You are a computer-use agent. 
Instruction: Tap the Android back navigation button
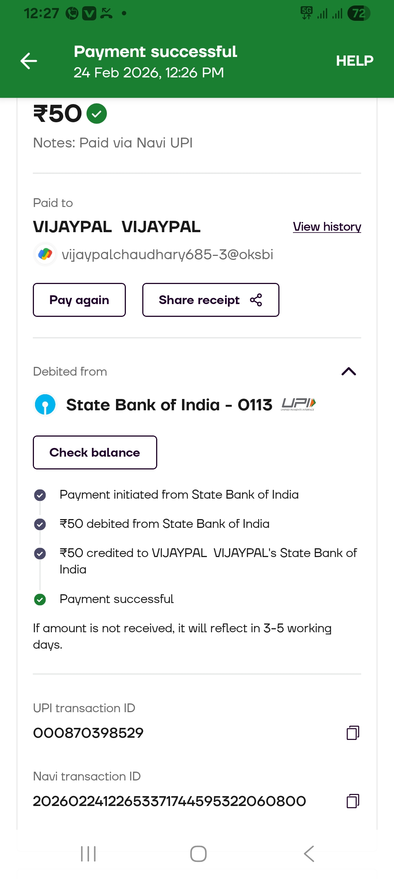309,854
